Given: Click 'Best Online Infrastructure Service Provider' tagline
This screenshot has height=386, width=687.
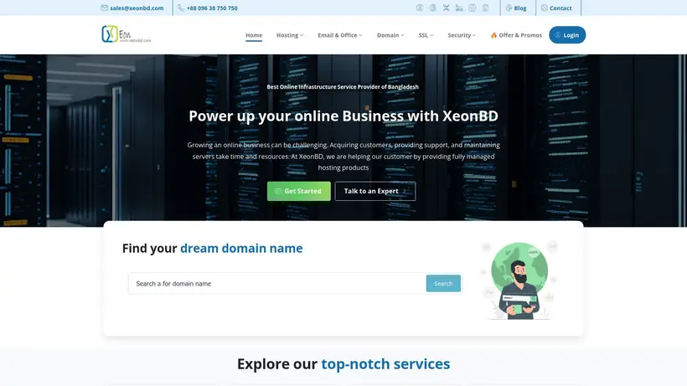Looking at the screenshot, I should [343, 86].
